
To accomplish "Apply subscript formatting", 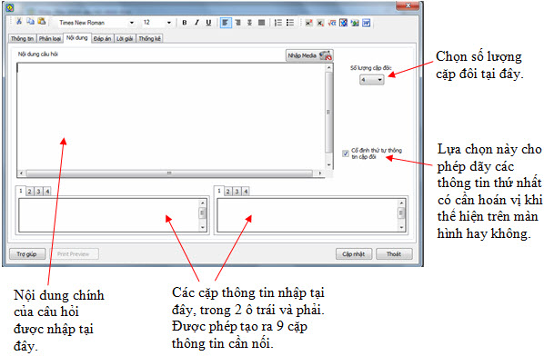I will [x=320, y=23].
